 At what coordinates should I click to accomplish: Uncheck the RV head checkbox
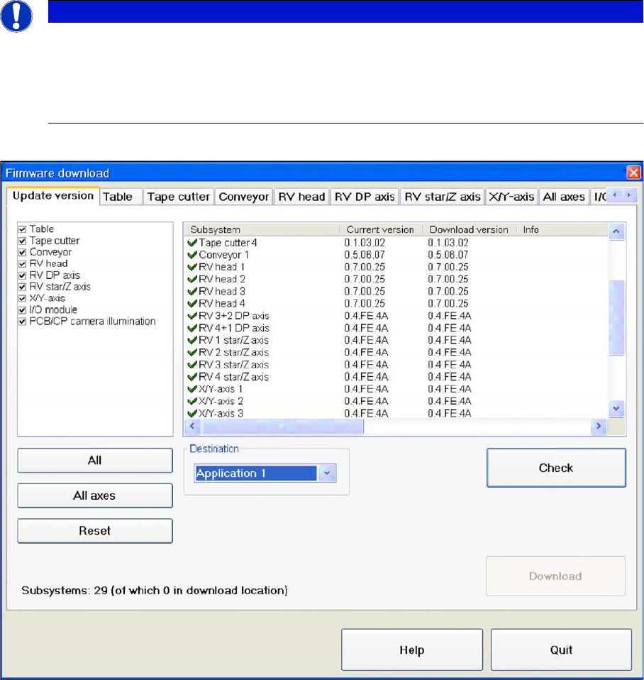pyautogui.click(x=23, y=263)
